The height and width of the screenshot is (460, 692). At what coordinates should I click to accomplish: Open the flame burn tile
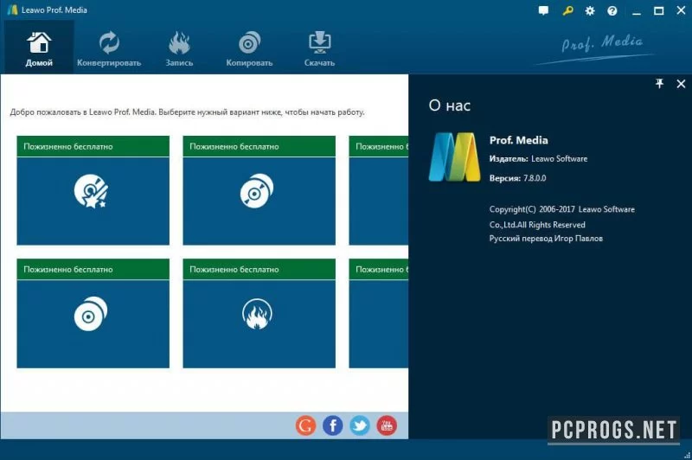coord(259,314)
